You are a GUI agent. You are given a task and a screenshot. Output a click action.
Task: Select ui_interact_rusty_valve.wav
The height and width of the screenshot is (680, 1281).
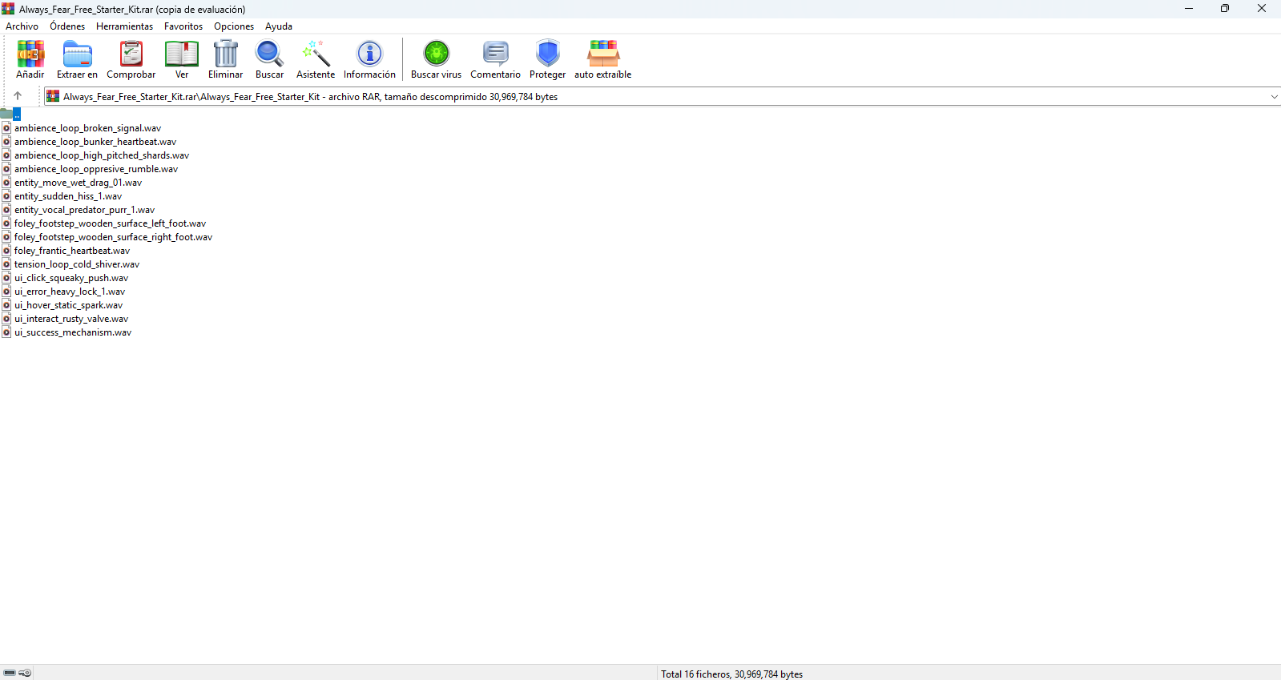tap(71, 319)
